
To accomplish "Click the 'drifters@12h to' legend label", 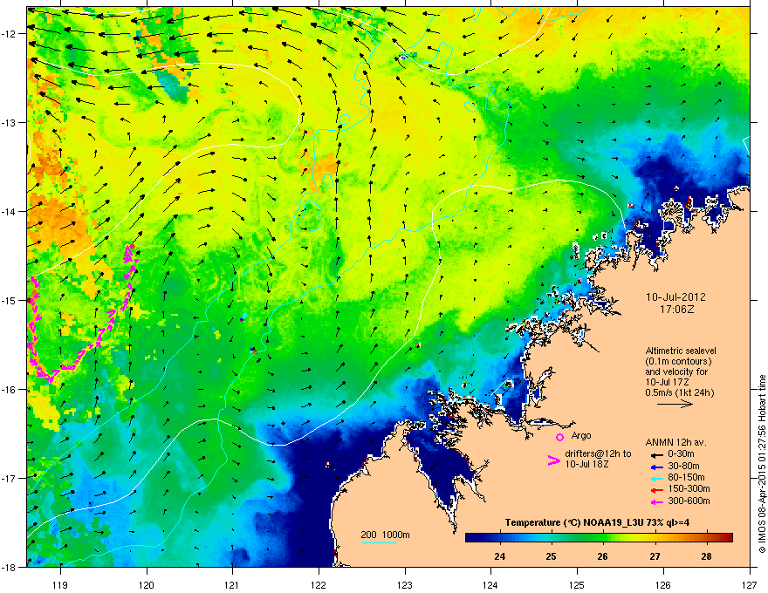I will tap(598, 454).
